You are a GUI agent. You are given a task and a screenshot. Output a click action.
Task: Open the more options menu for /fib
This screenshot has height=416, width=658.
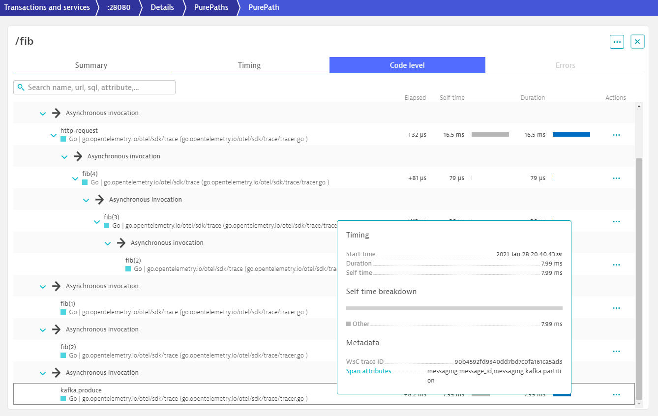(x=617, y=42)
